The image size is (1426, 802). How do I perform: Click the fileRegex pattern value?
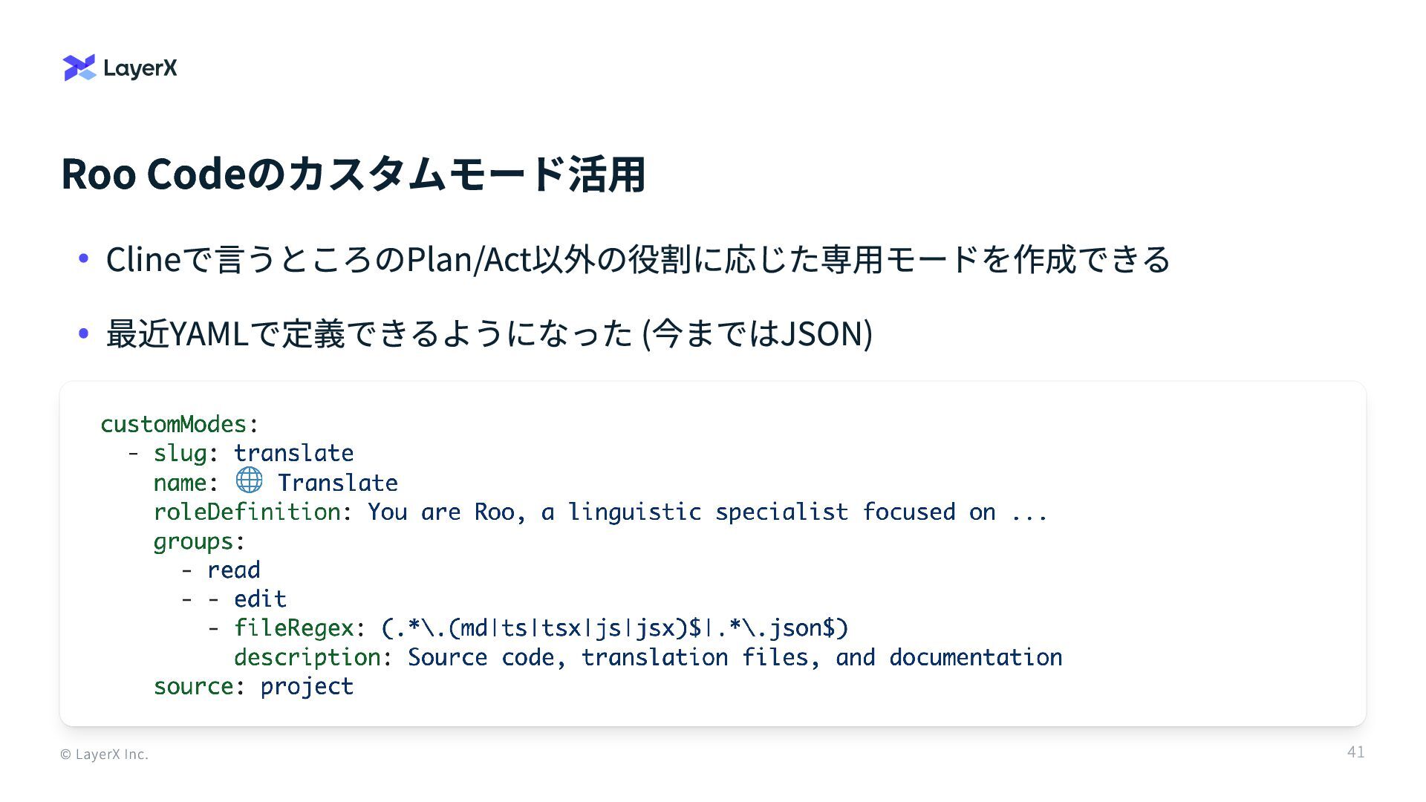point(615,628)
